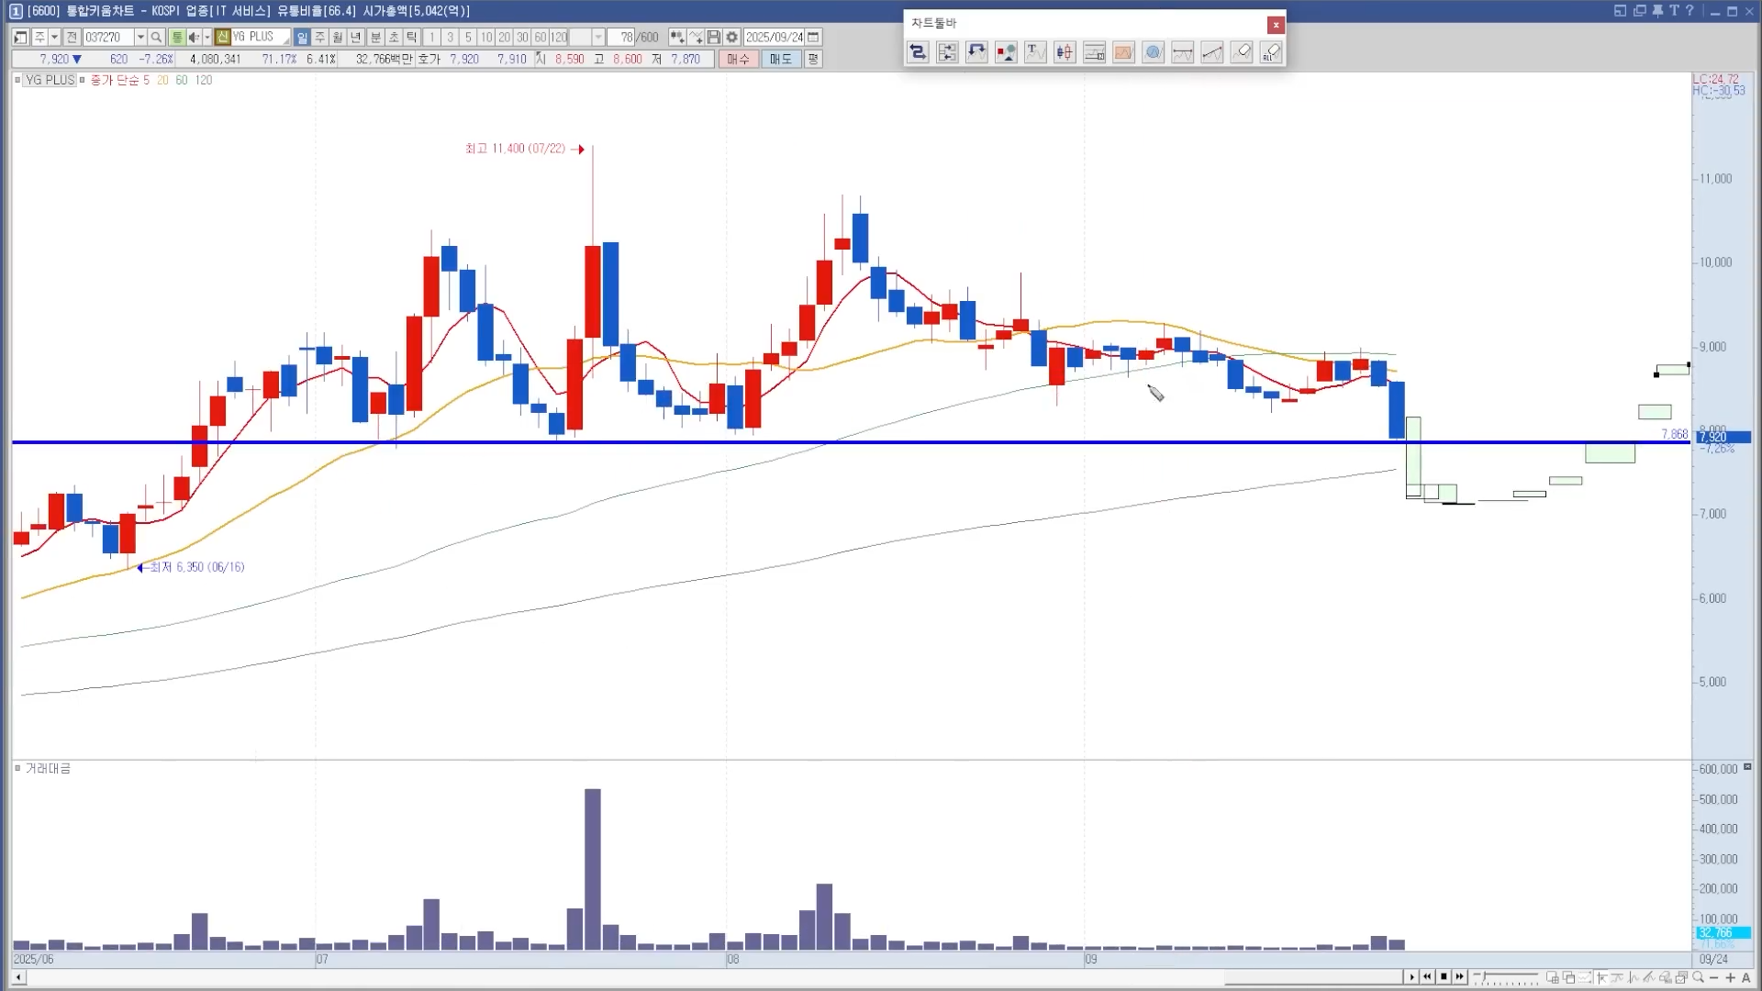Open the stock code dropdown arrow
Viewport: 1762px width, 991px height.
[x=140, y=38]
